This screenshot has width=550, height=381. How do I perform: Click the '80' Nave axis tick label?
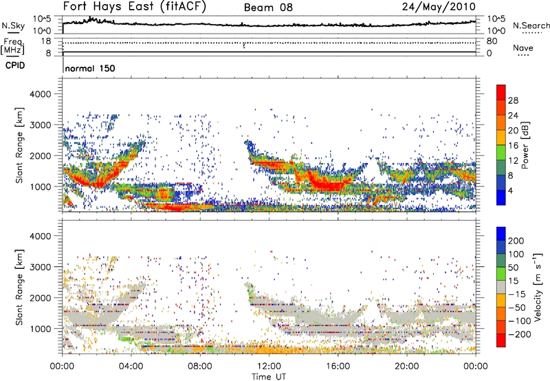point(492,41)
